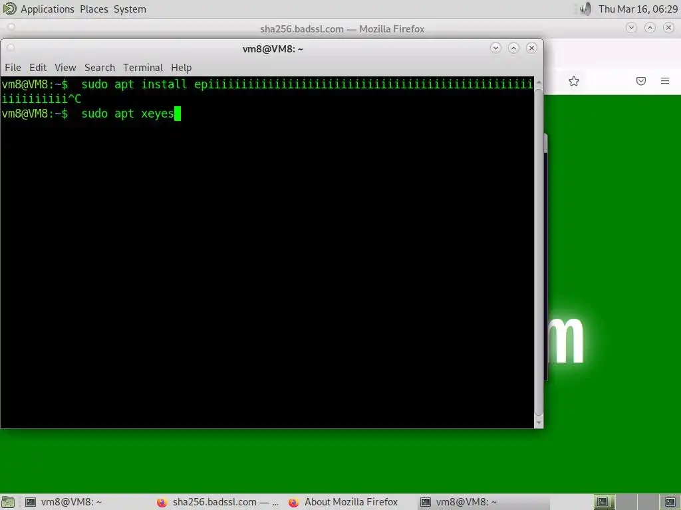This screenshot has height=510, width=681.
Task: Minimize the Firefox window
Action: click(x=632, y=28)
